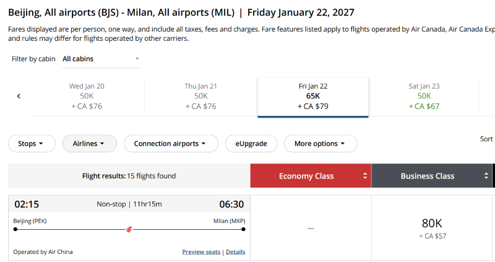
Task: Sort by Economy Class sort arrows
Action: [365, 176]
